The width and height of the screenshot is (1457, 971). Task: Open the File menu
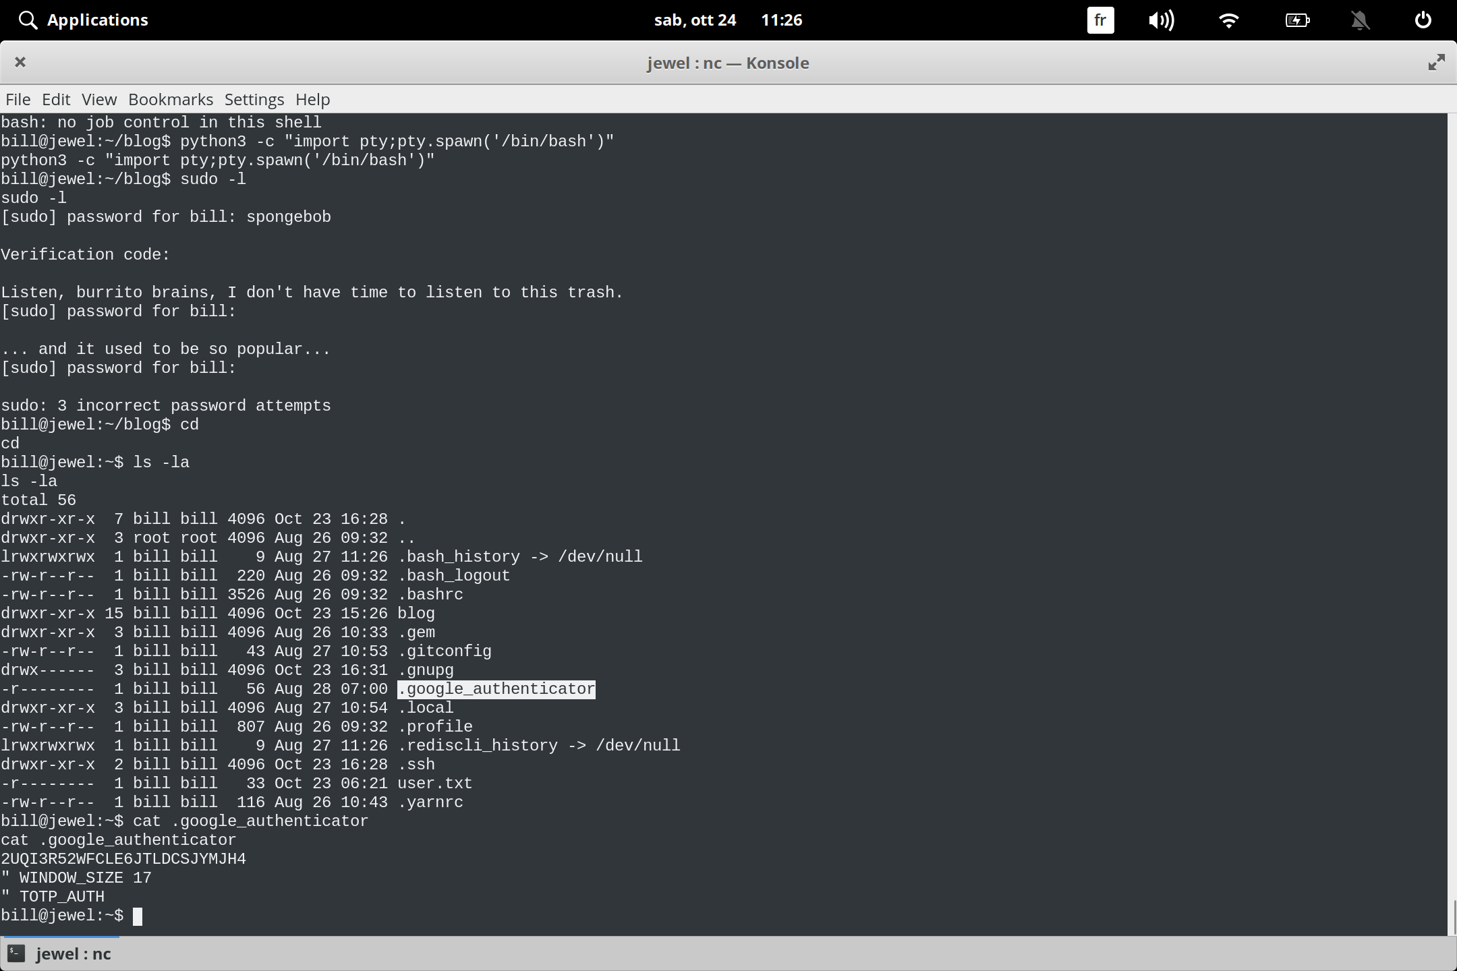18,99
